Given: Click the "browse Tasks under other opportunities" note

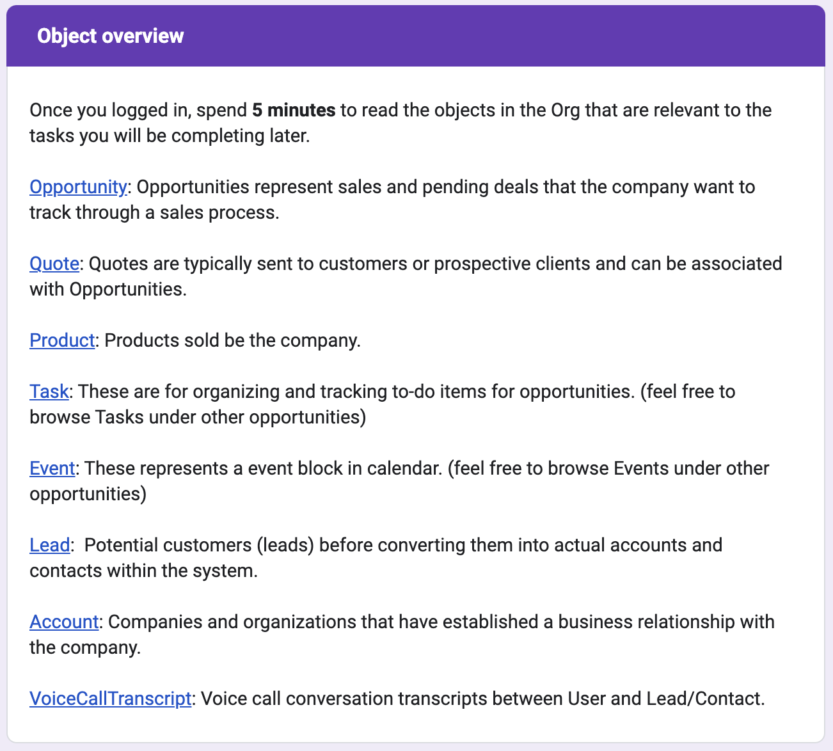Looking at the screenshot, I should click(x=198, y=417).
